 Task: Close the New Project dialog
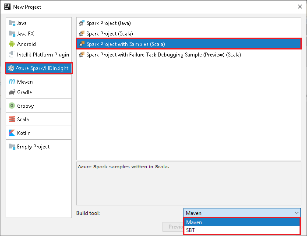coord(300,7)
